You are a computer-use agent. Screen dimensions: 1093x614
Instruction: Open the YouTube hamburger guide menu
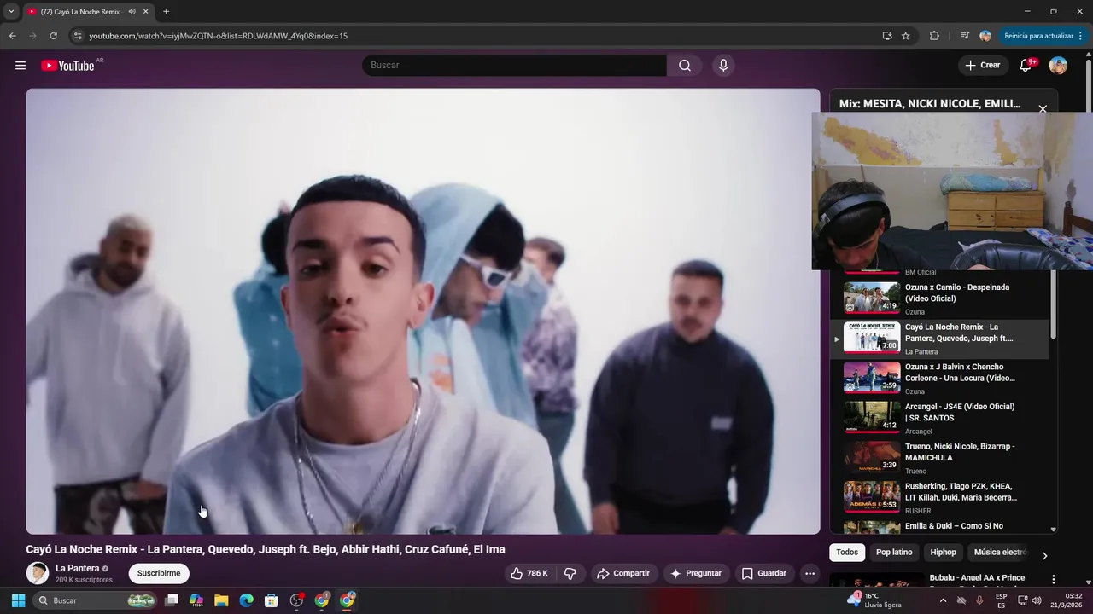(20, 66)
